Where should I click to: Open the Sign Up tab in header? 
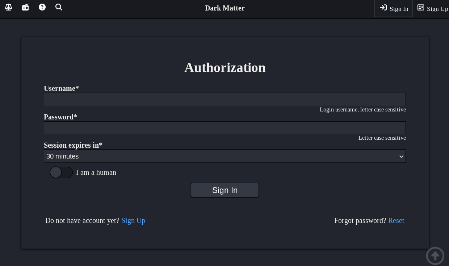point(433,8)
